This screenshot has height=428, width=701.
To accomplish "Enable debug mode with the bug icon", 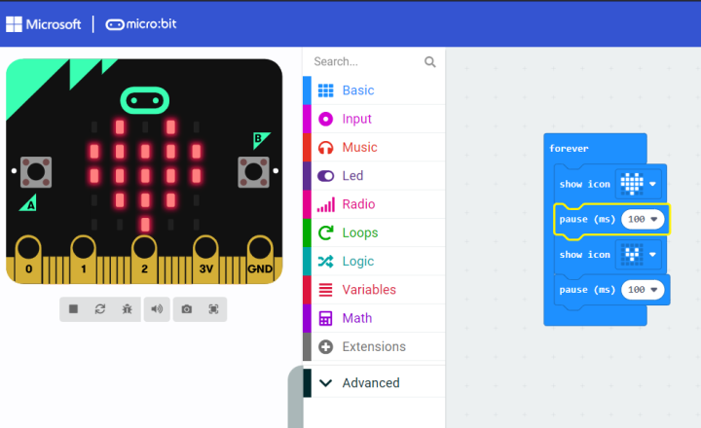I will tap(127, 309).
